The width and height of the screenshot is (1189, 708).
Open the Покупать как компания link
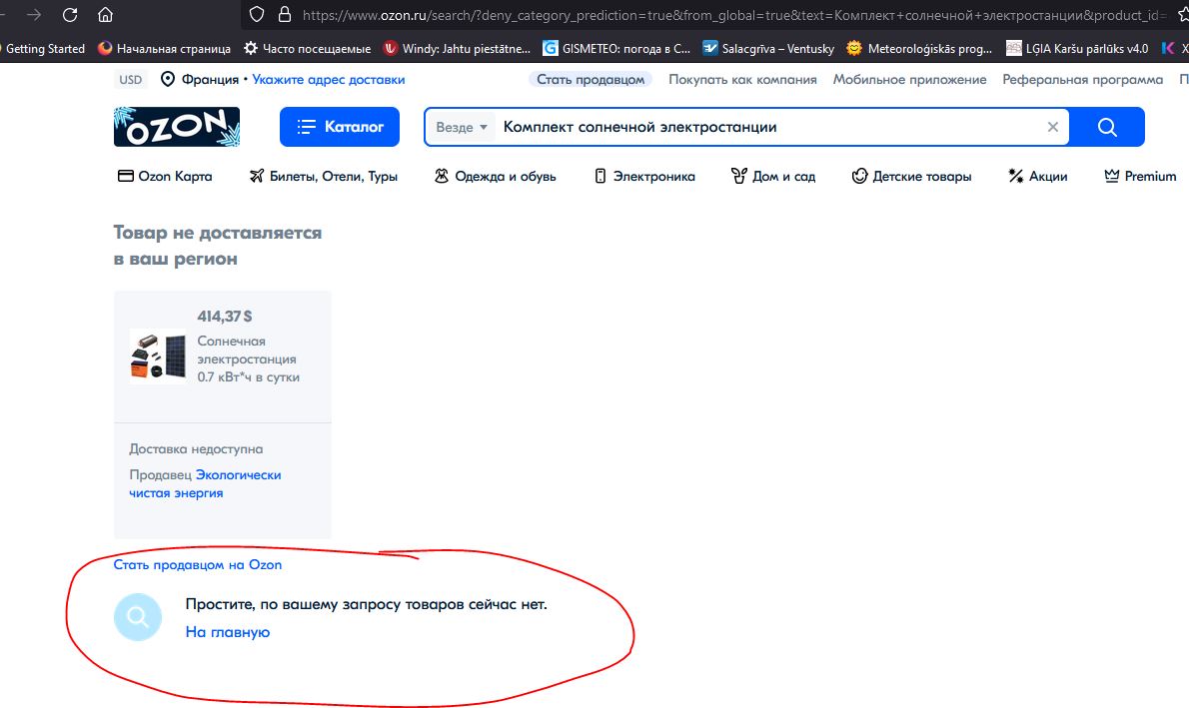coord(743,80)
